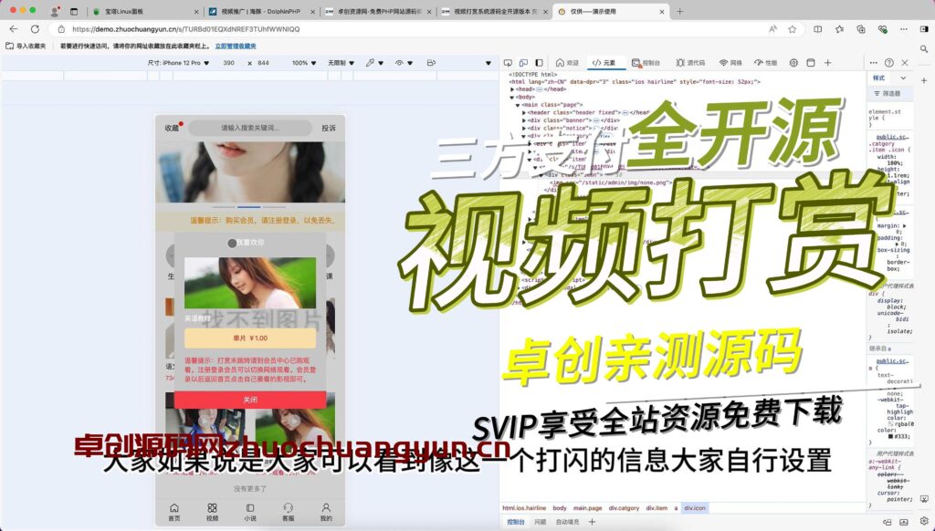Switch to the 网络 DevTools tab
This screenshot has width=935, height=531.
click(x=730, y=63)
